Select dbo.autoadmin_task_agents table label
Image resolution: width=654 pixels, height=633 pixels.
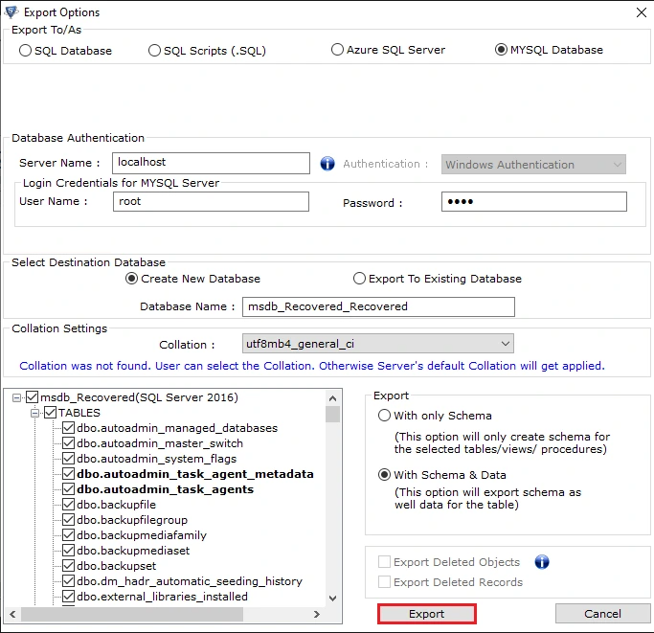point(165,489)
